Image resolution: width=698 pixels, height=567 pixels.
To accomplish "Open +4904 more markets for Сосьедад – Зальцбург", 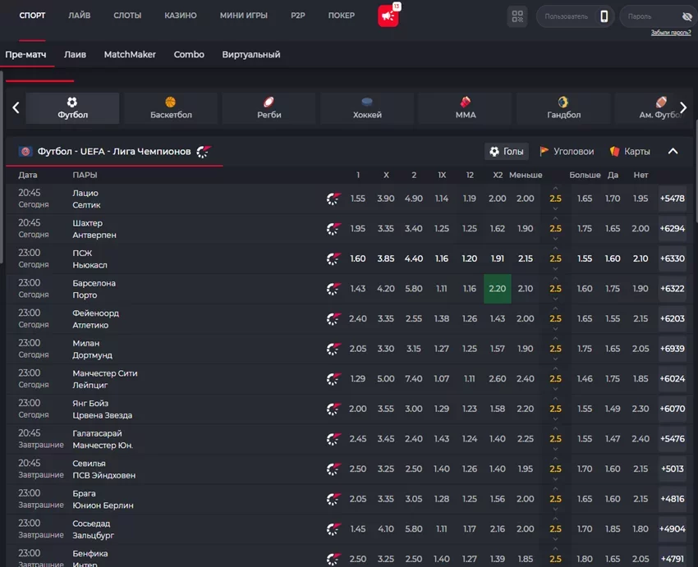I will click(673, 528).
